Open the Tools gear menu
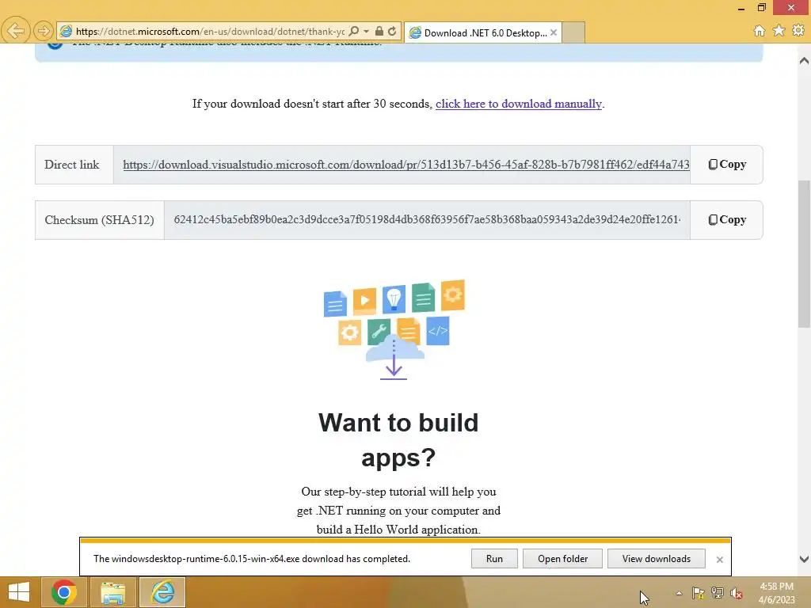This screenshot has width=811, height=608. [x=798, y=31]
